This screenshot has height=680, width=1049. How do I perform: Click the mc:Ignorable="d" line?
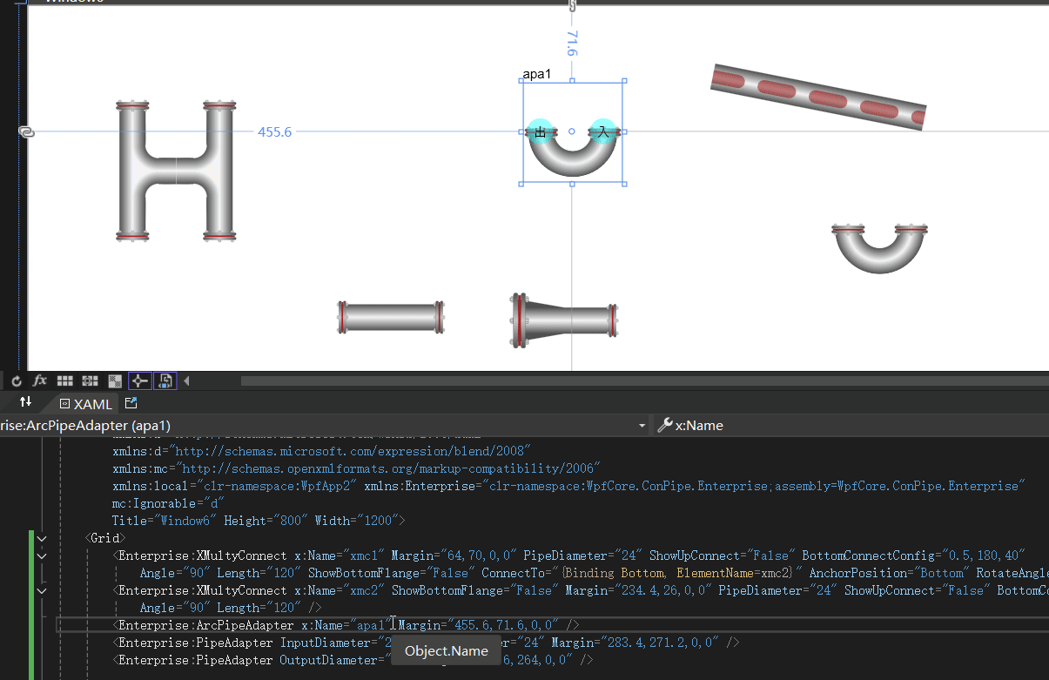(x=169, y=503)
